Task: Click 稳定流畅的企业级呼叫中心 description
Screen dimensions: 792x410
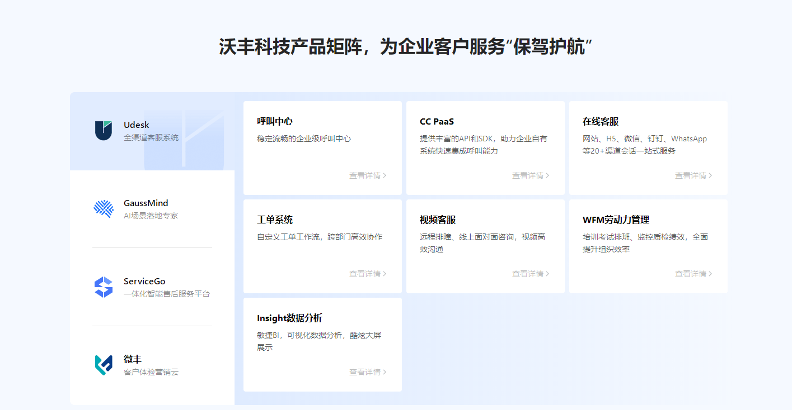Action: tap(304, 139)
